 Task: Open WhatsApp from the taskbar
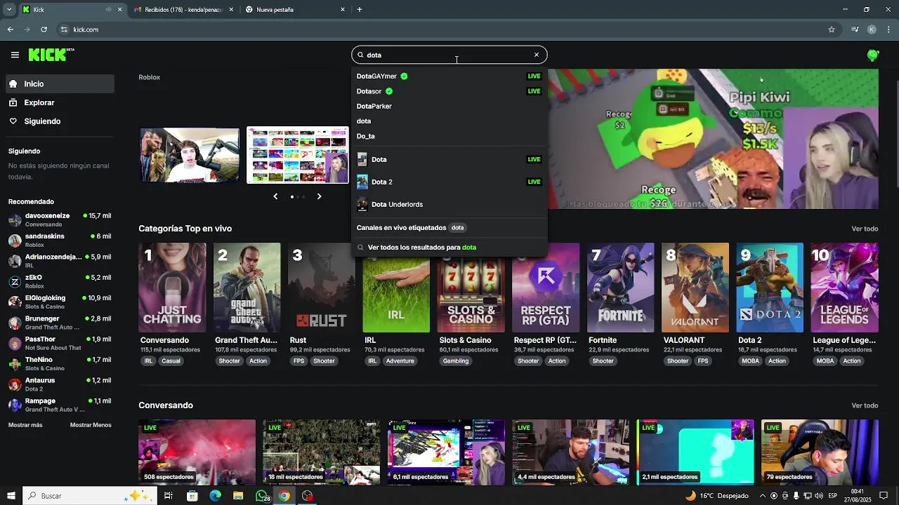[262, 496]
